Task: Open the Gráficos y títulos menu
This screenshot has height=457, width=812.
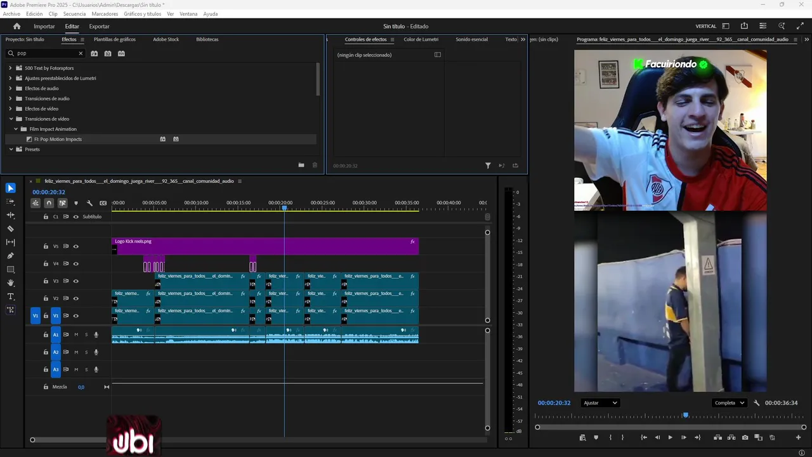Action: (142, 14)
